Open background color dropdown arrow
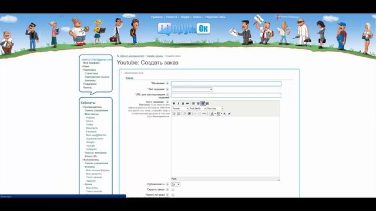This screenshot has height=211, width=376. (221, 114)
